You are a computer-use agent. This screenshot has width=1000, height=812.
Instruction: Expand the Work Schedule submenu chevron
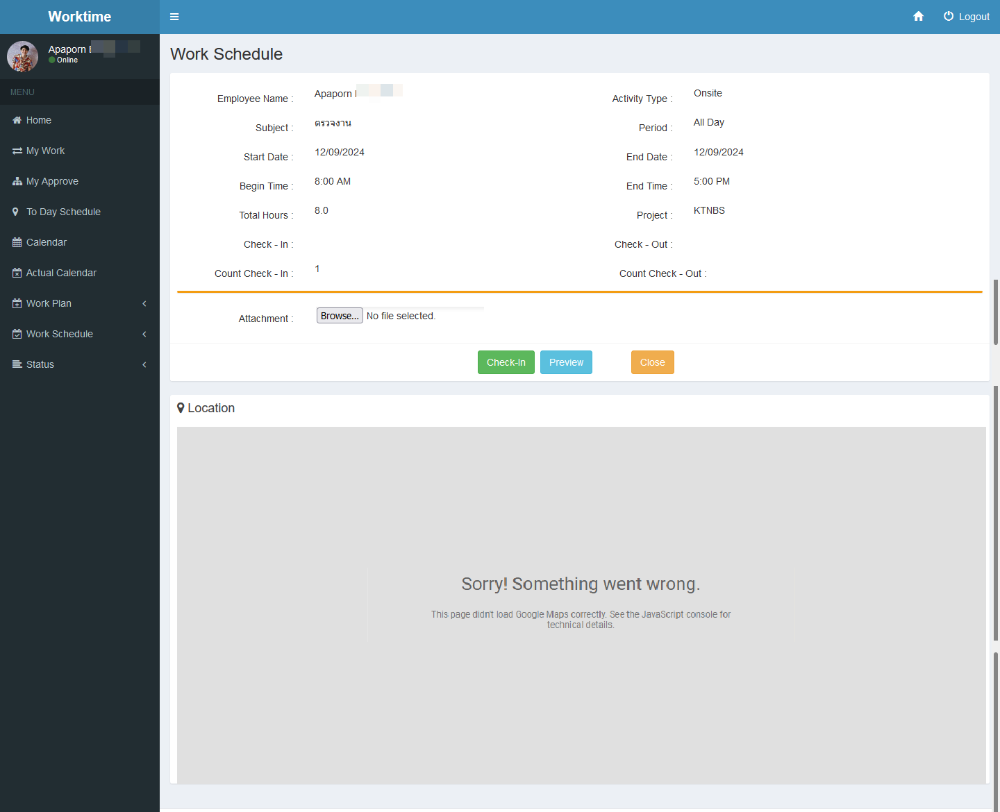[144, 334]
